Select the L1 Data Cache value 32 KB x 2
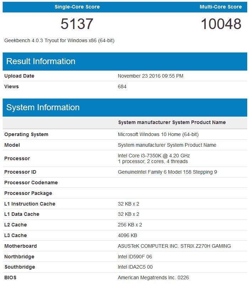Image resolution: width=249 pixels, height=286 pixels. click(x=129, y=214)
